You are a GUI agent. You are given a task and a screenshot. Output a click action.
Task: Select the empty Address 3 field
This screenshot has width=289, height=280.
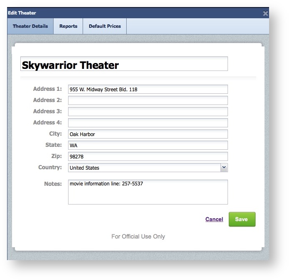pos(148,112)
